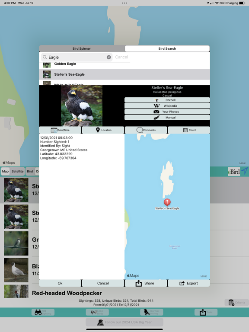Click the Eagle search field
Viewport: 249px width, 332px height.
[x=77, y=57]
